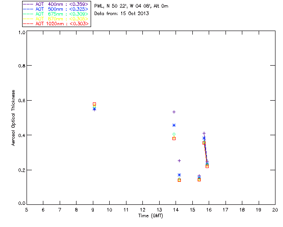Screen dimensions: 283x227
Task: Click the 'Time (GMT)' axis label
Action: point(150,216)
